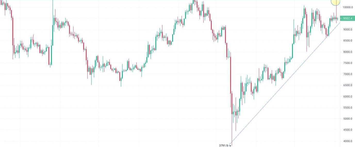Click the 6000.0 price axis label
Viewport: 355px width, 147px height.
(348, 96)
